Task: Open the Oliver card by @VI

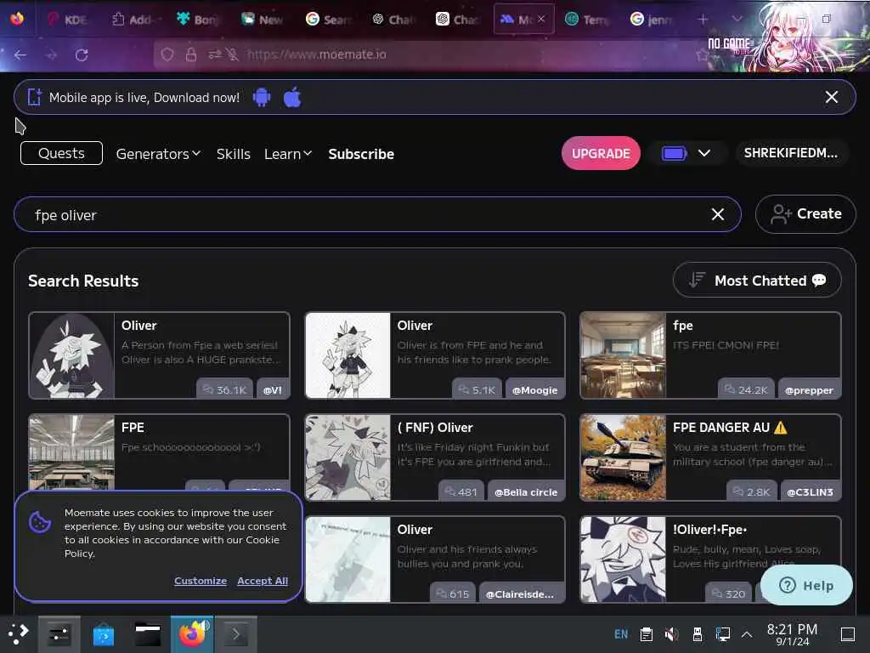Action: [159, 355]
